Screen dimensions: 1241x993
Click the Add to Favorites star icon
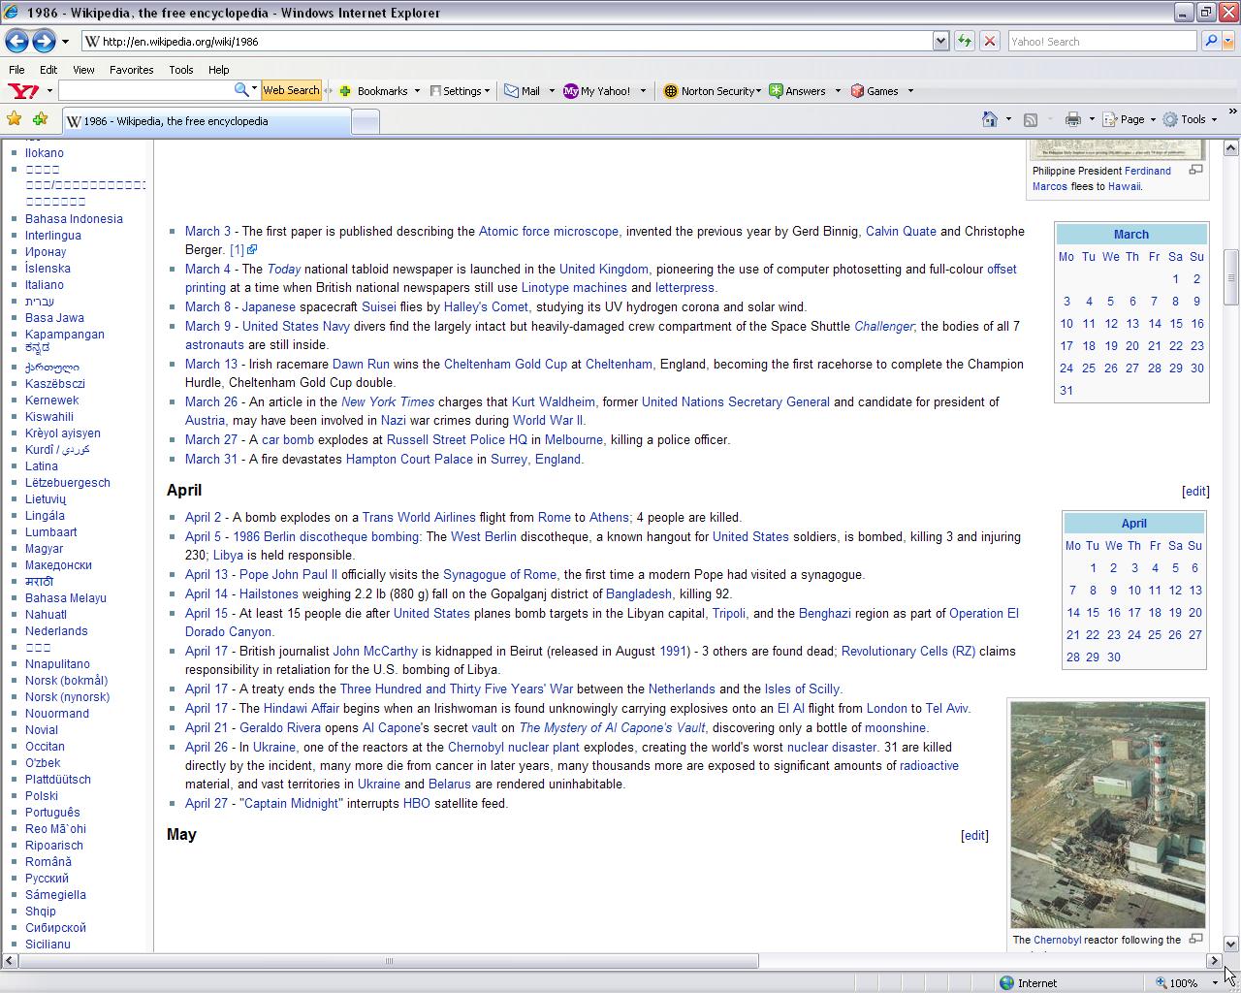[x=40, y=119]
